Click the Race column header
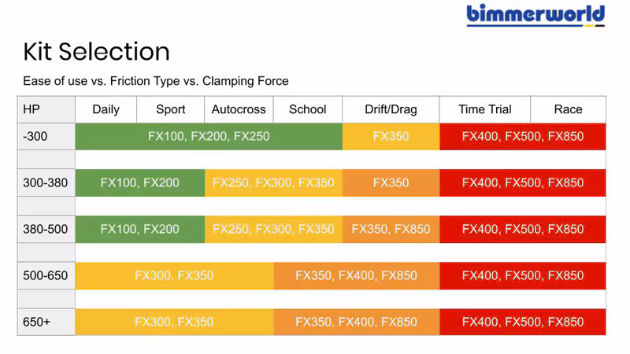 click(x=568, y=109)
